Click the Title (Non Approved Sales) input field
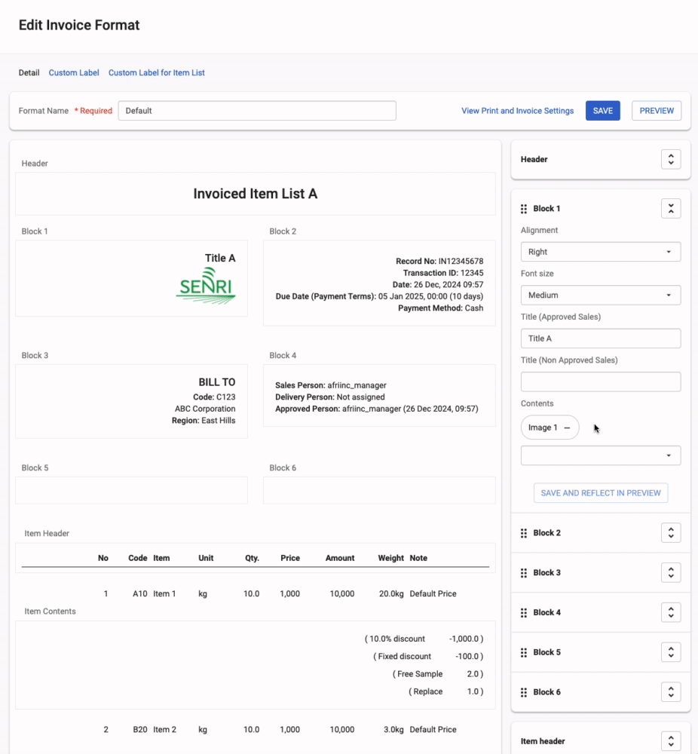 tap(601, 382)
